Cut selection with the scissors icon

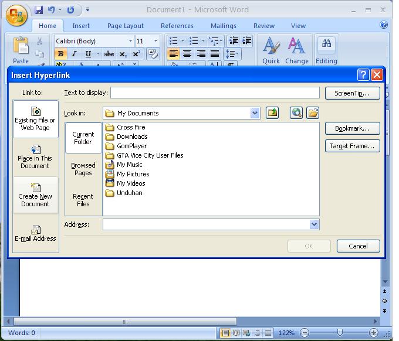39,41
